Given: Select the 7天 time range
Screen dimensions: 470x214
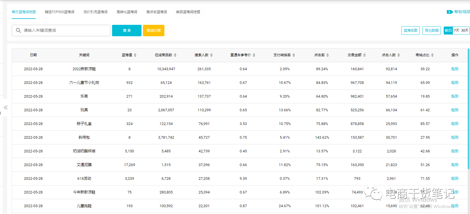Looking at the screenshot, I should [x=457, y=31].
